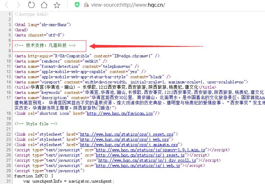The image size is (265, 184).
Task: Open the j_div_scoll.js script link
Action: 148,160
